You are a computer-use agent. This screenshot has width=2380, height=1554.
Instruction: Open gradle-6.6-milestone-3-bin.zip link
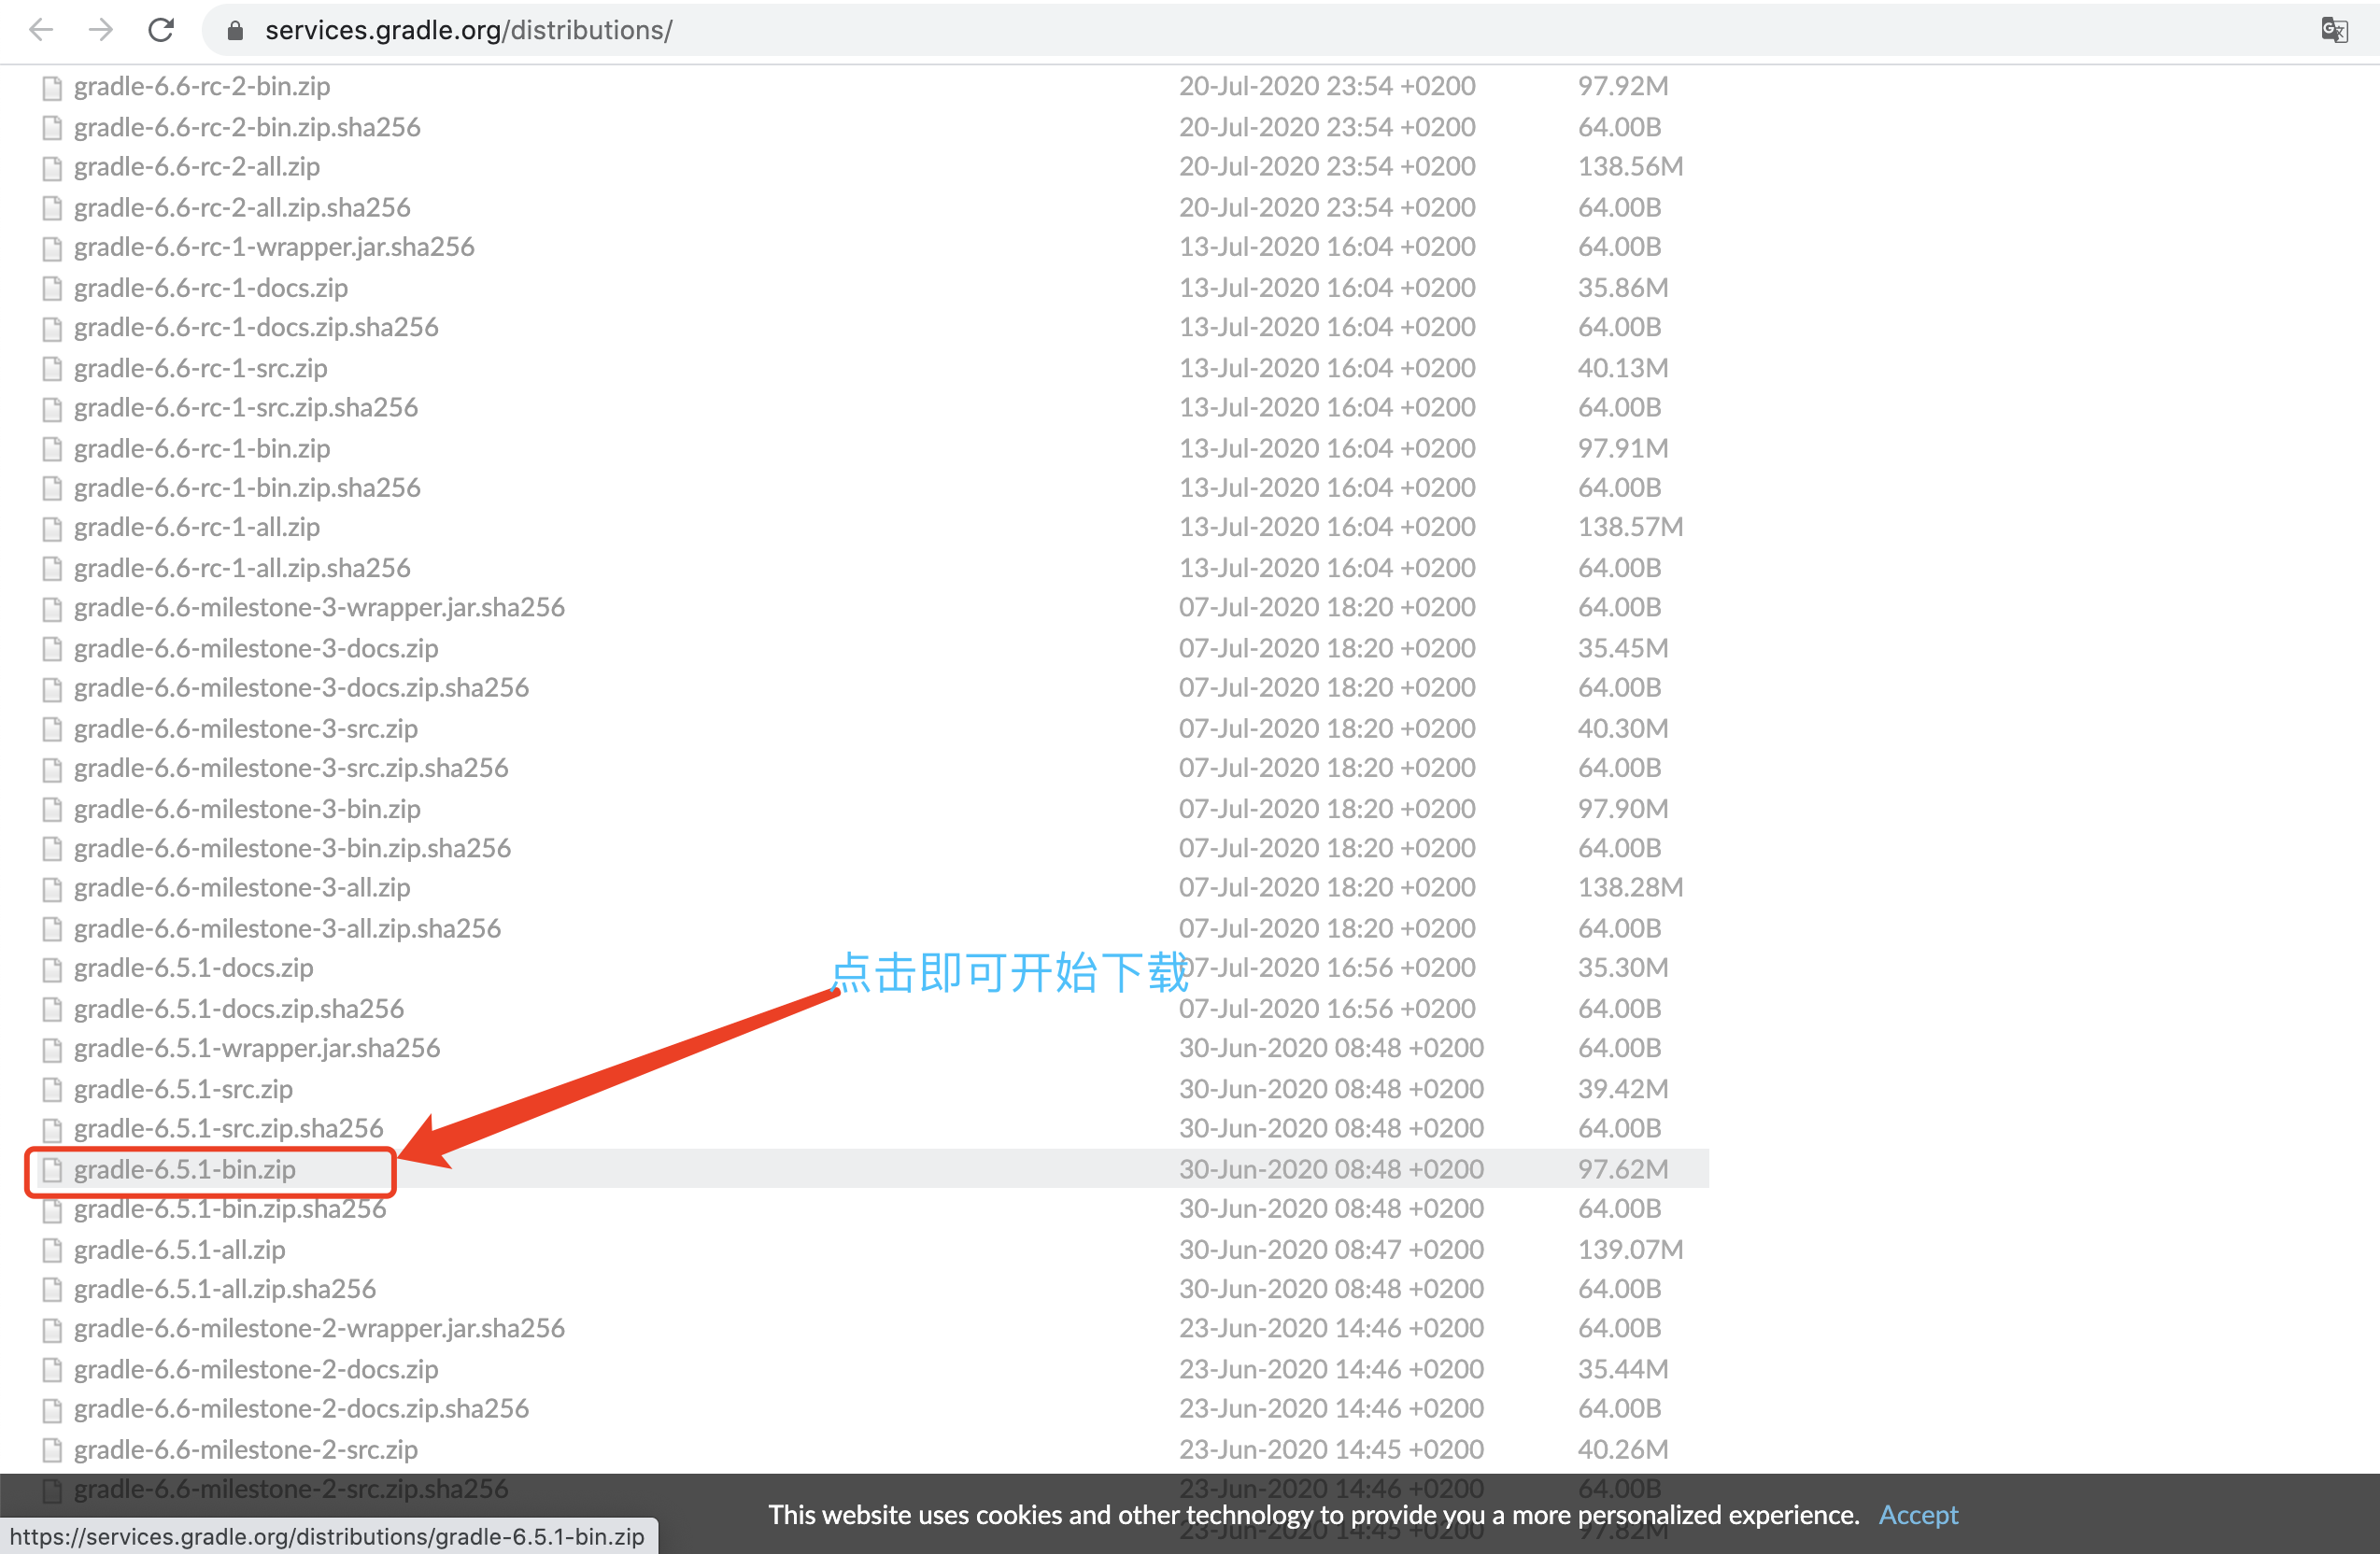(x=247, y=808)
